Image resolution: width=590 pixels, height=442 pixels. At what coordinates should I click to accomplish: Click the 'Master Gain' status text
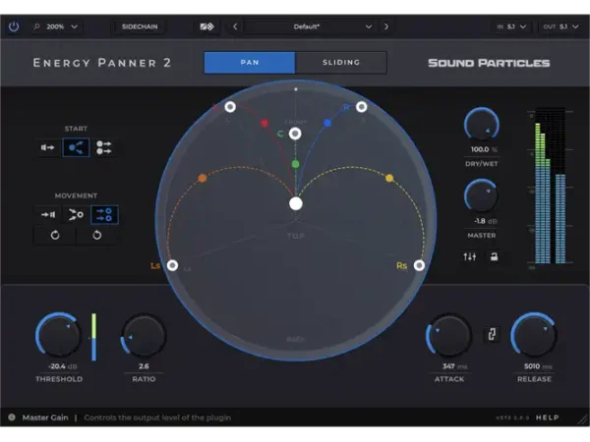click(45, 417)
